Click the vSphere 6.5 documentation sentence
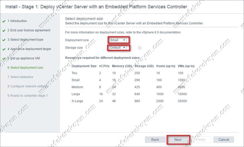 [x=123, y=32]
